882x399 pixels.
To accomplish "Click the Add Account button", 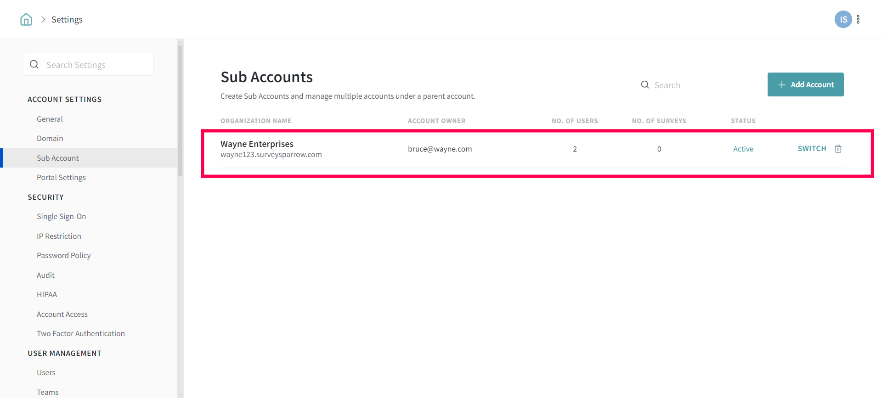I will [x=805, y=84].
